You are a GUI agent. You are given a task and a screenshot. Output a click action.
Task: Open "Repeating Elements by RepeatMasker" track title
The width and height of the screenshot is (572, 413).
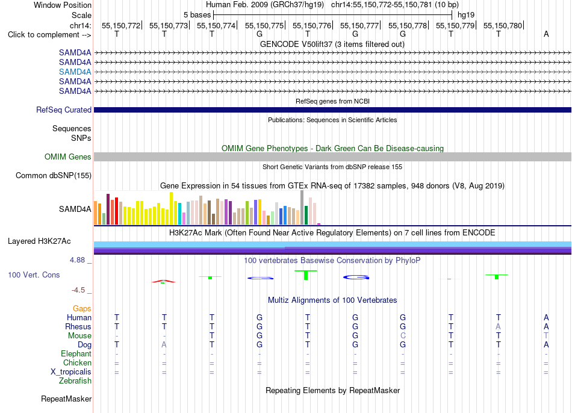(333, 391)
